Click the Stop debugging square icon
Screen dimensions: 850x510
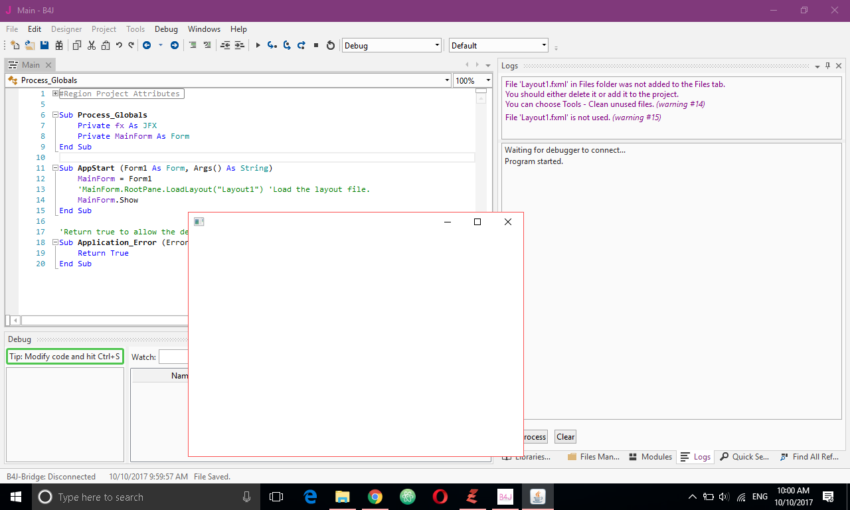(316, 45)
